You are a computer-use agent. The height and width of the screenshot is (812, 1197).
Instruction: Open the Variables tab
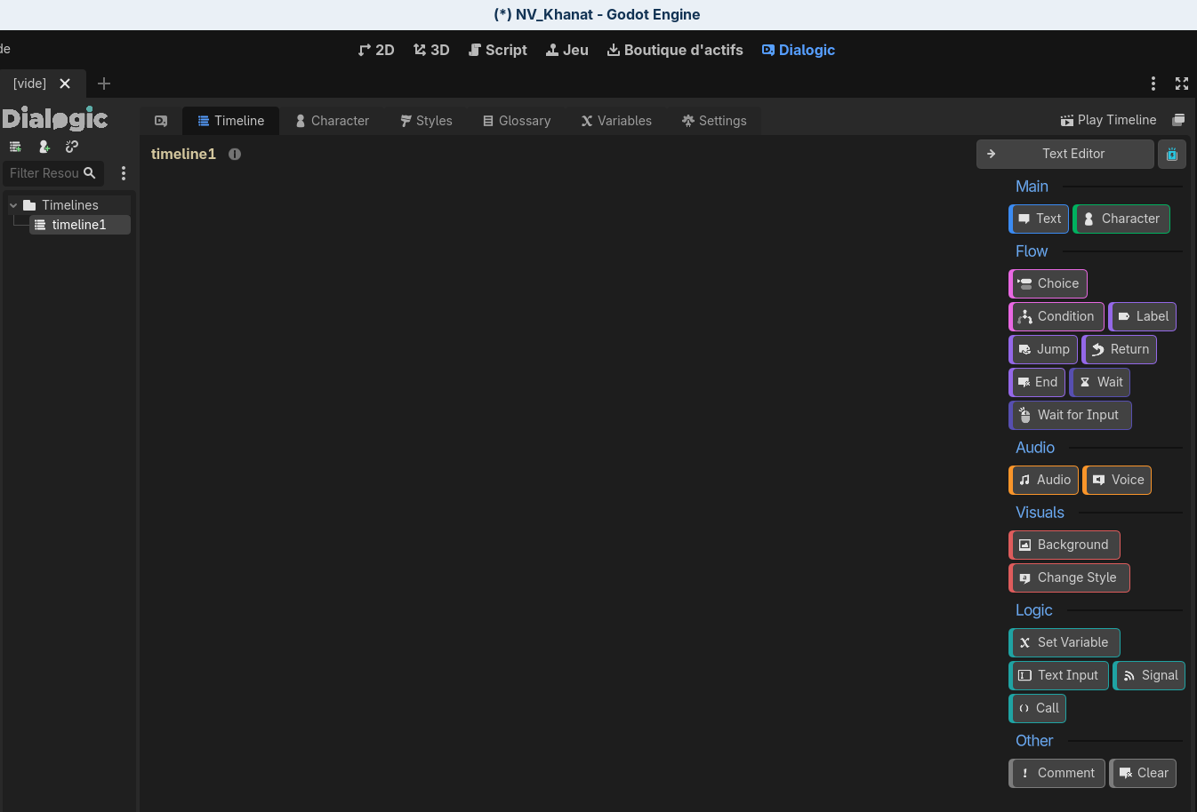616,121
